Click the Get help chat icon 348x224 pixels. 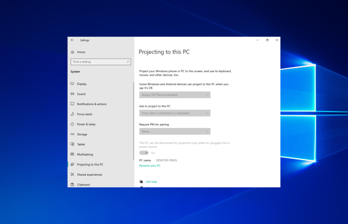click(141, 182)
